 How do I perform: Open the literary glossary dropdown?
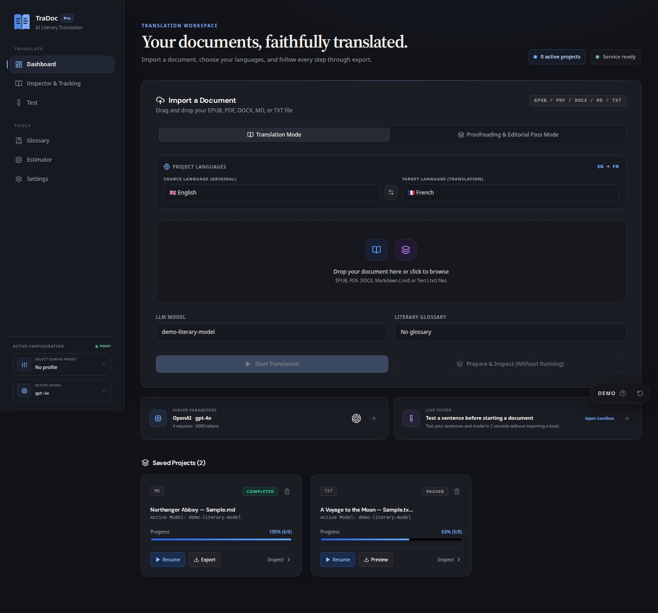tap(510, 332)
